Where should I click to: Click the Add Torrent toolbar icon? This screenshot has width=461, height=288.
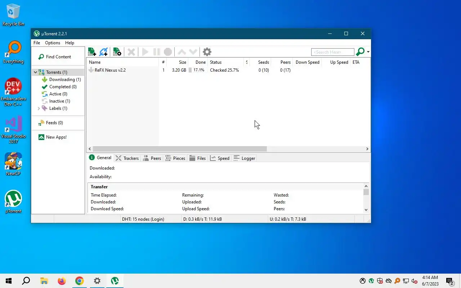click(92, 52)
